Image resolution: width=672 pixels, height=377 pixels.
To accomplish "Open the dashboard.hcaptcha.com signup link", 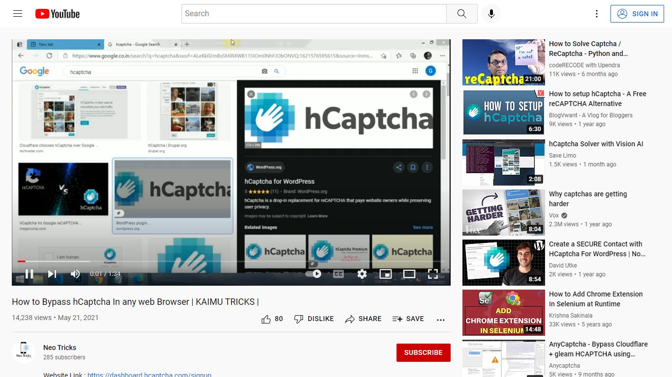I will pos(150,375).
